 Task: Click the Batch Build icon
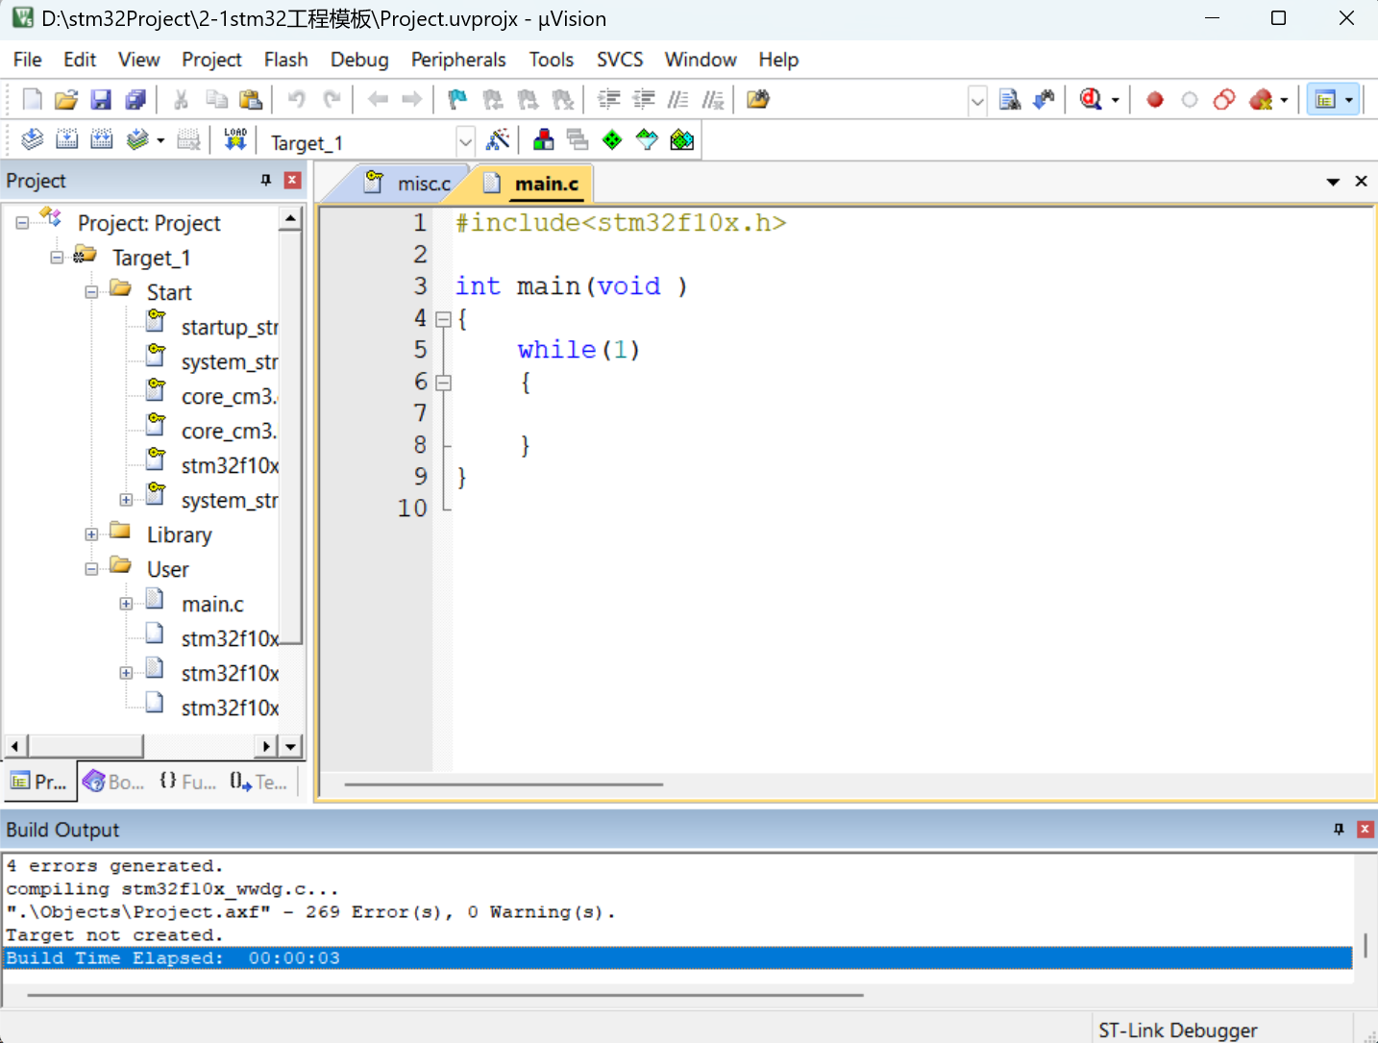click(x=137, y=140)
